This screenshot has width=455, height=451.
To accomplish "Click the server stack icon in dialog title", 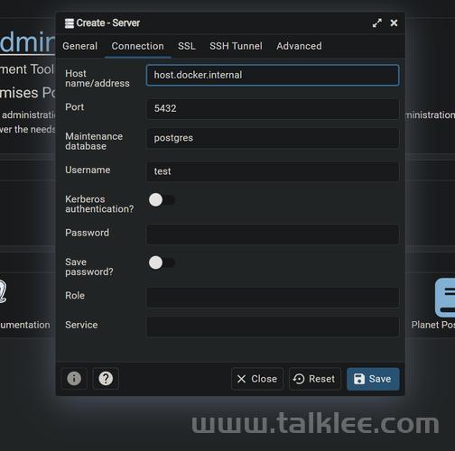I will tap(70, 23).
